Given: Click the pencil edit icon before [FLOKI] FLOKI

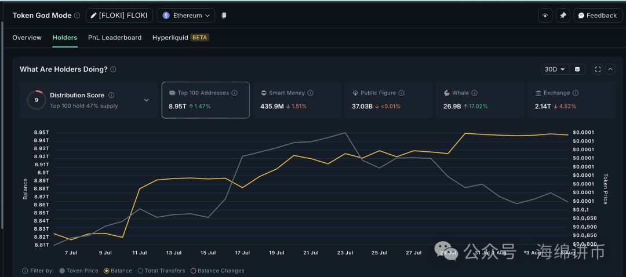Looking at the screenshot, I should point(93,16).
